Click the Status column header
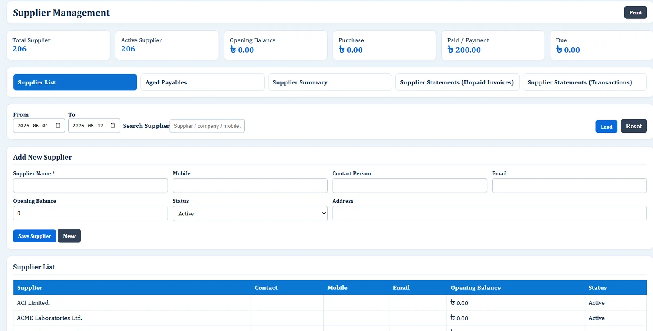Image resolution: width=653 pixels, height=331 pixels. pyautogui.click(x=615, y=288)
